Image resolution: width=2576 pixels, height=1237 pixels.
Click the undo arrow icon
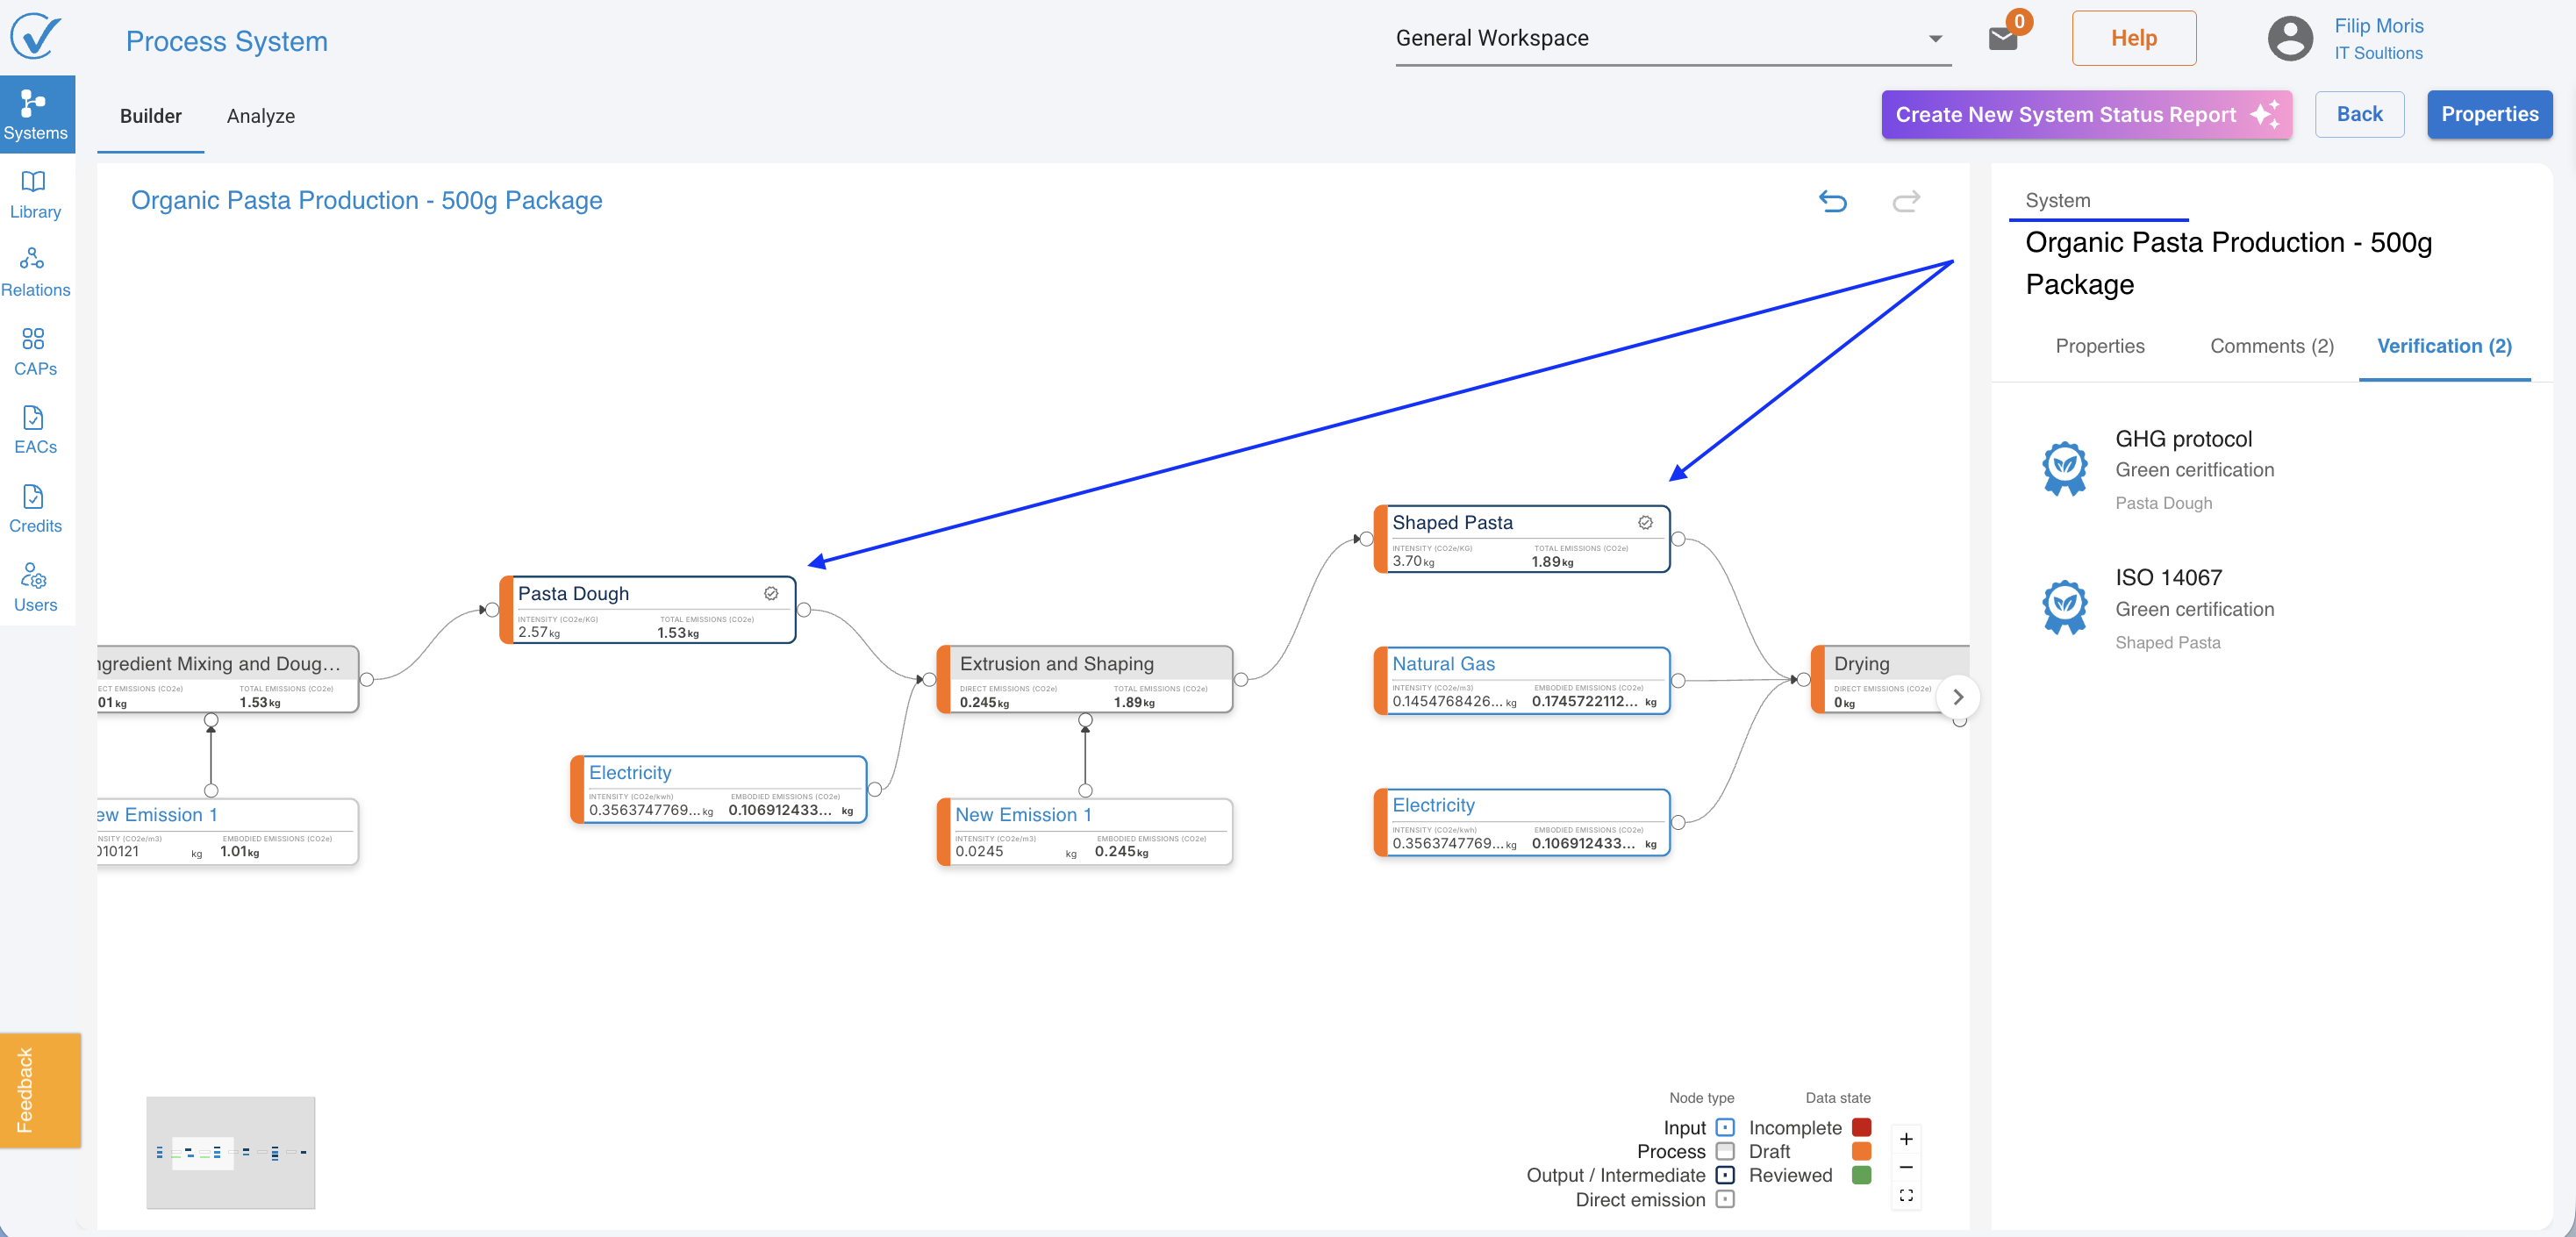[x=1832, y=201]
